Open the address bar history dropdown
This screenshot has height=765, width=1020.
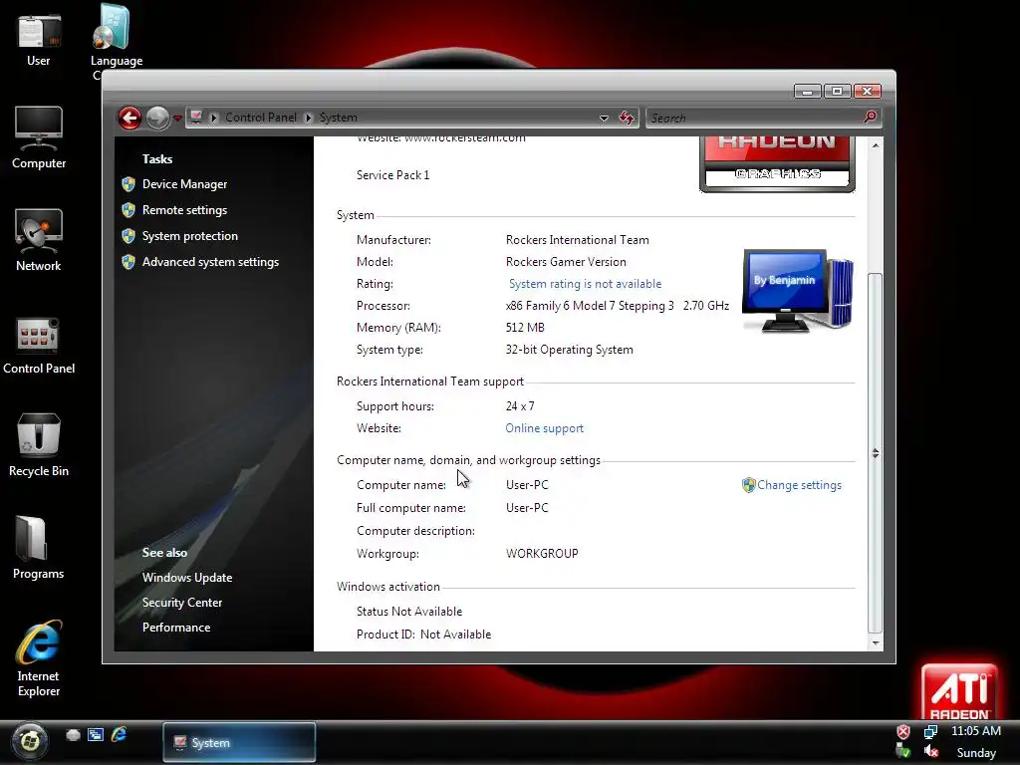click(x=604, y=118)
